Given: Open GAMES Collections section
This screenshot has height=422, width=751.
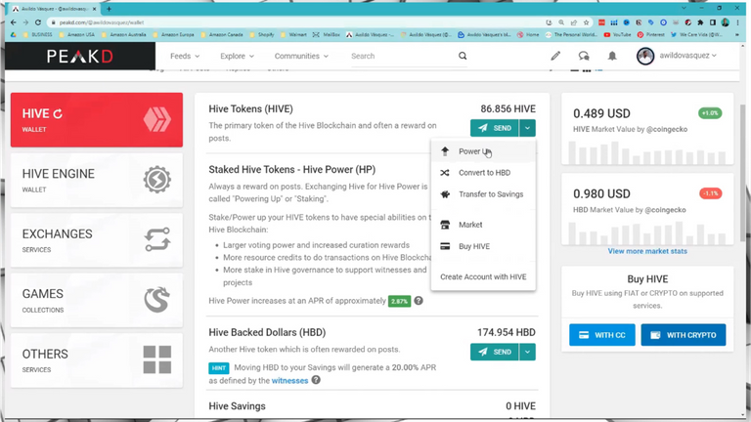Looking at the screenshot, I should pos(97,300).
